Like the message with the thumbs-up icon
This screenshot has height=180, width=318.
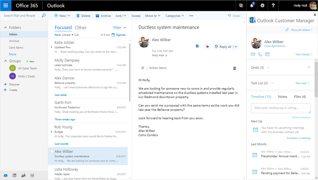[x=207, y=47]
